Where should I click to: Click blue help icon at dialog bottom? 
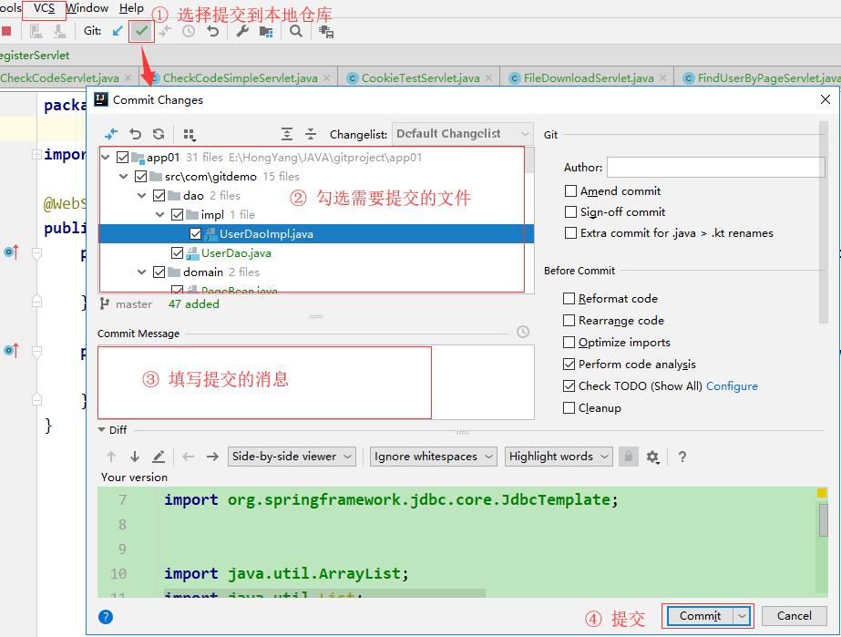pyautogui.click(x=106, y=617)
